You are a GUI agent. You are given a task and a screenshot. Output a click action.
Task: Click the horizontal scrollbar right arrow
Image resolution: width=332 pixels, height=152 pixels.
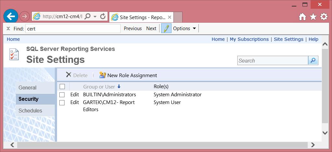(313, 145)
